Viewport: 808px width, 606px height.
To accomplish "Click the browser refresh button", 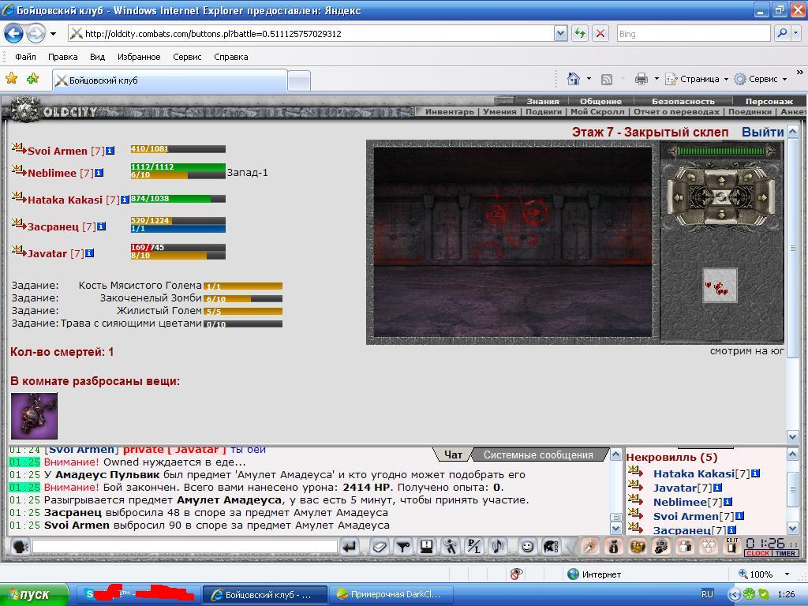I will [580, 33].
